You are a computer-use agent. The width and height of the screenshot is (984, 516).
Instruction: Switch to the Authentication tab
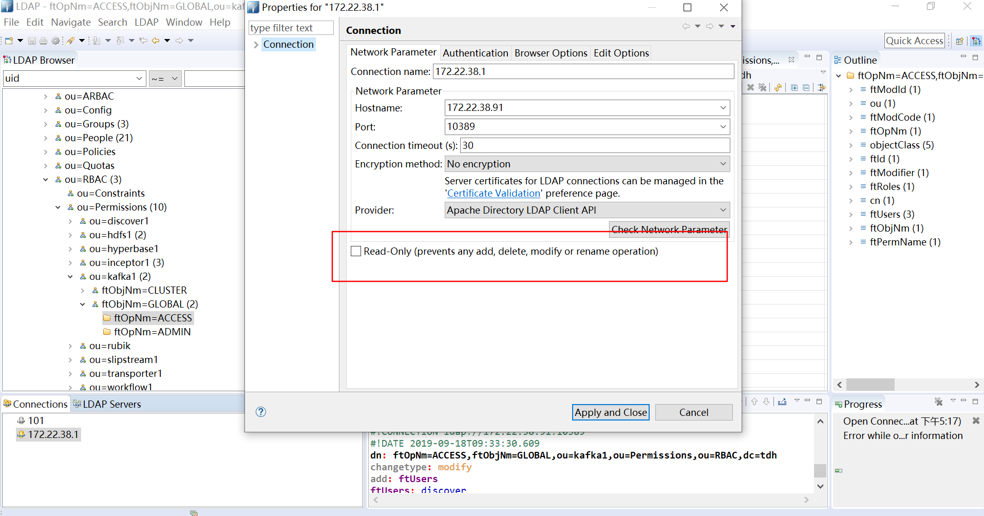(x=475, y=53)
